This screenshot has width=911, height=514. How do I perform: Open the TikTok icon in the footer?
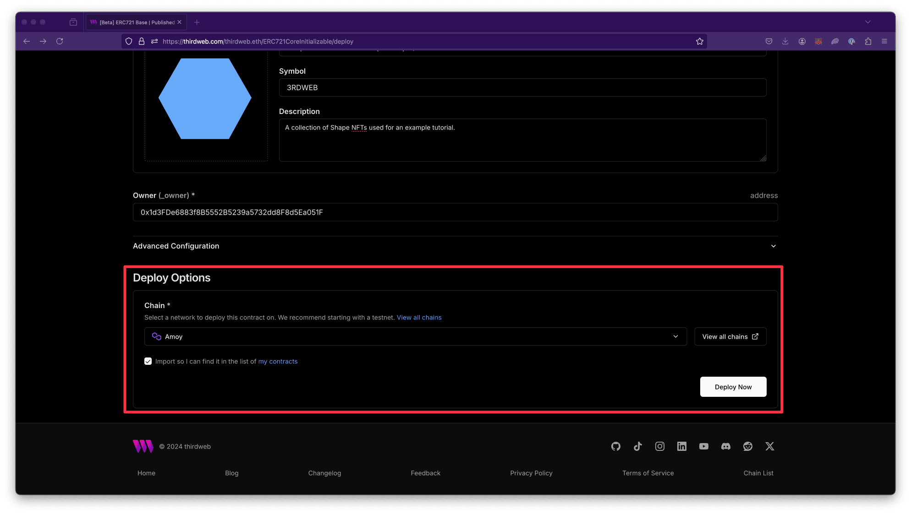click(637, 446)
